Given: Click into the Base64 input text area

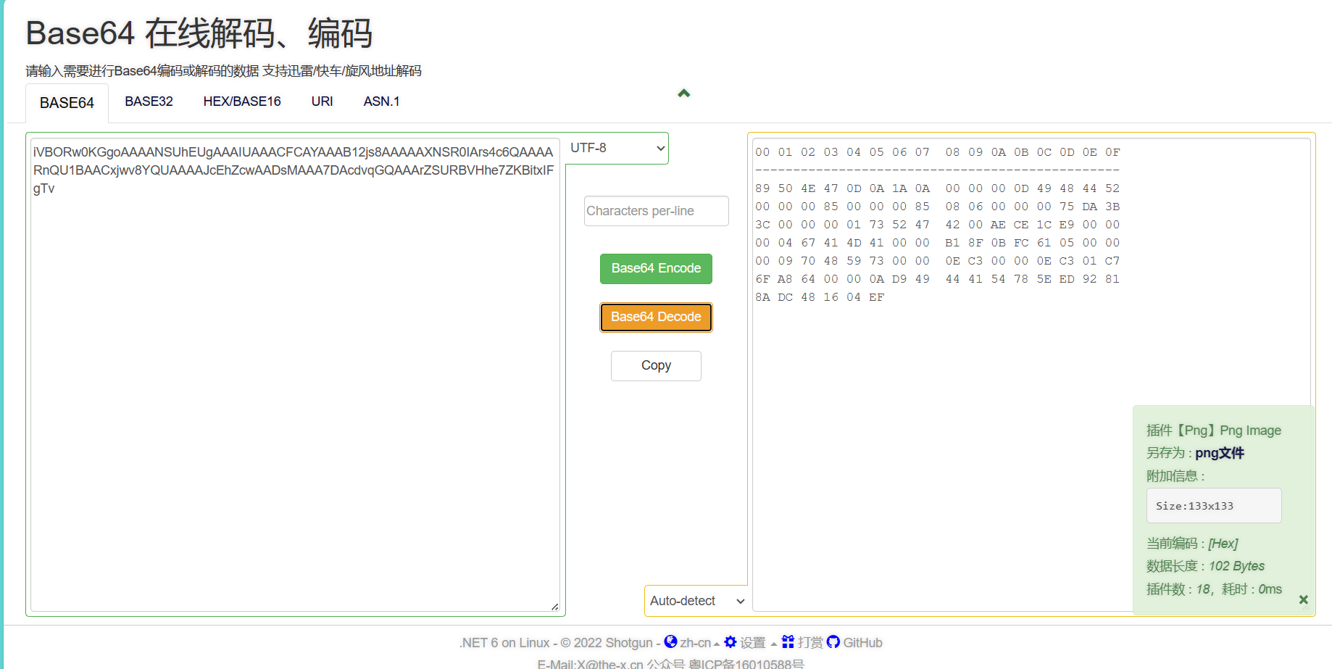Looking at the screenshot, I should (x=295, y=375).
